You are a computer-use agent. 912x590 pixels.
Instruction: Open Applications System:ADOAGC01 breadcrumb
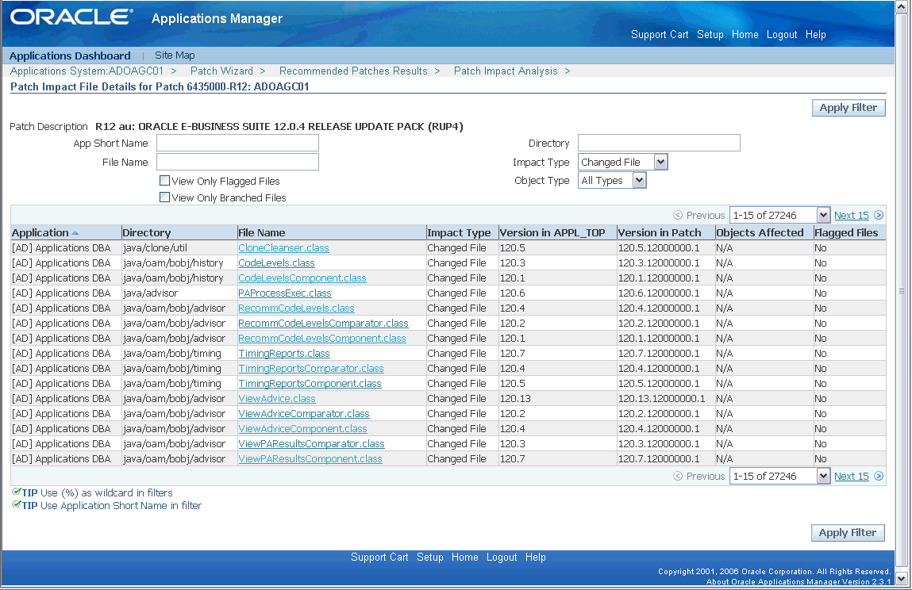point(87,71)
